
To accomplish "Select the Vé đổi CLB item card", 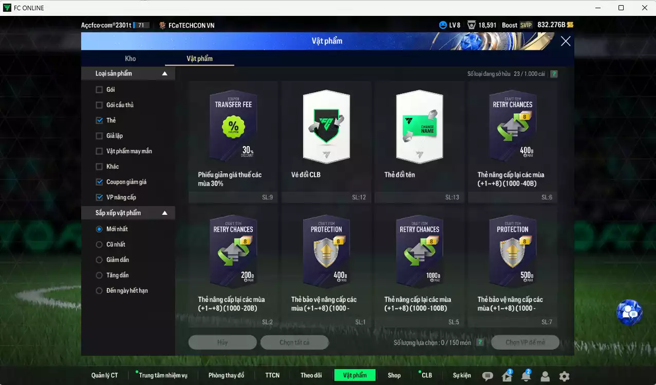I will coord(327,141).
